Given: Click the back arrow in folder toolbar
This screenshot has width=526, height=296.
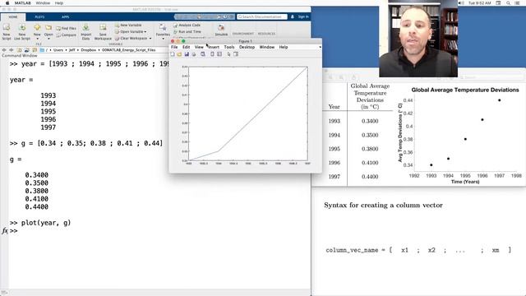Looking at the screenshot, I should 4,50.
